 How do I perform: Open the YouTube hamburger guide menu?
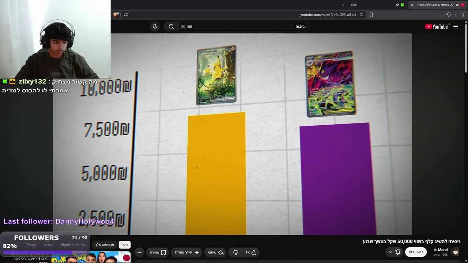[456, 27]
